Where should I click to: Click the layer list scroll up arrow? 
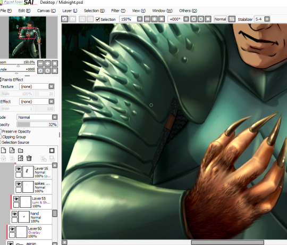click(x=55, y=166)
